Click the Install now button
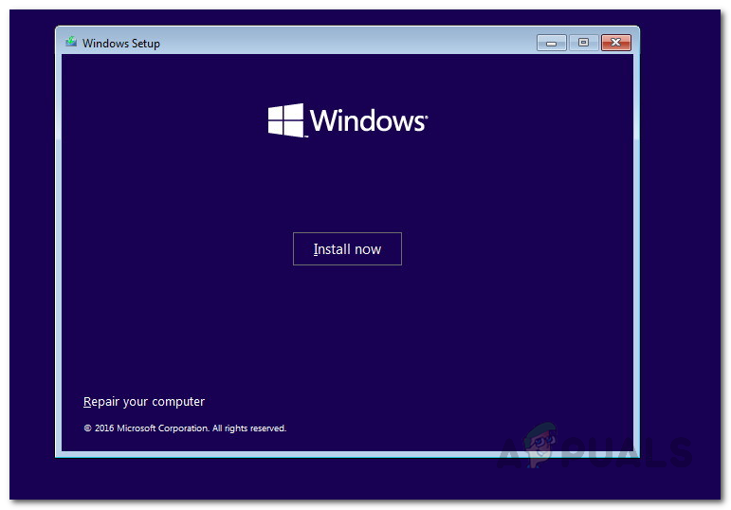Viewport: 731px width, 510px height. pyautogui.click(x=347, y=248)
